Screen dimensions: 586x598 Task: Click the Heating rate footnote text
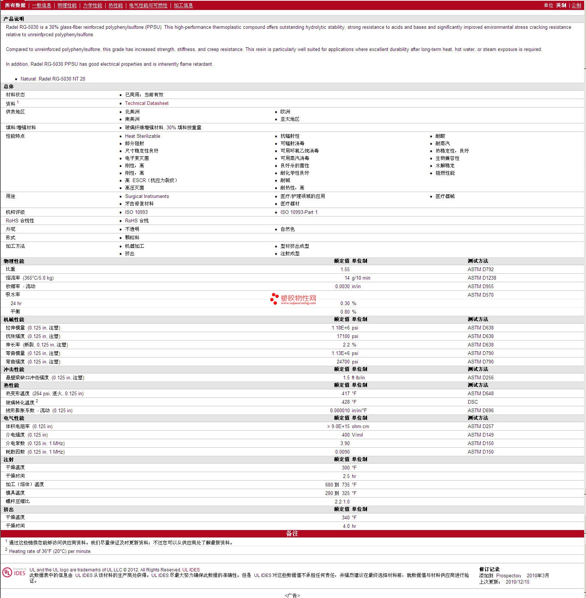50,551
